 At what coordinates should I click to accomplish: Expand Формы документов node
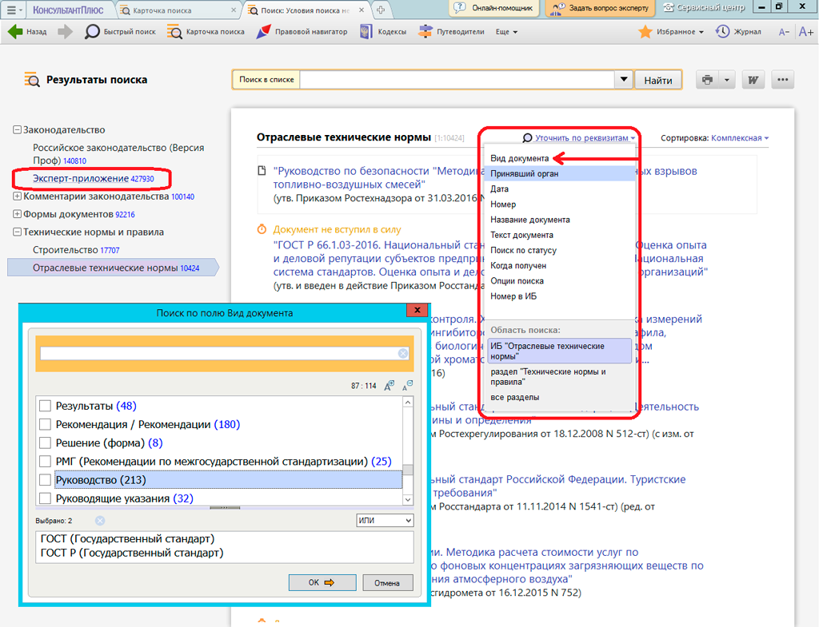click(x=17, y=214)
